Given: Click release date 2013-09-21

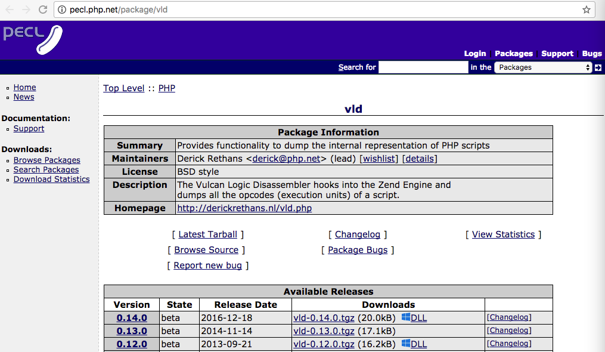Looking at the screenshot, I should click(x=227, y=344).
